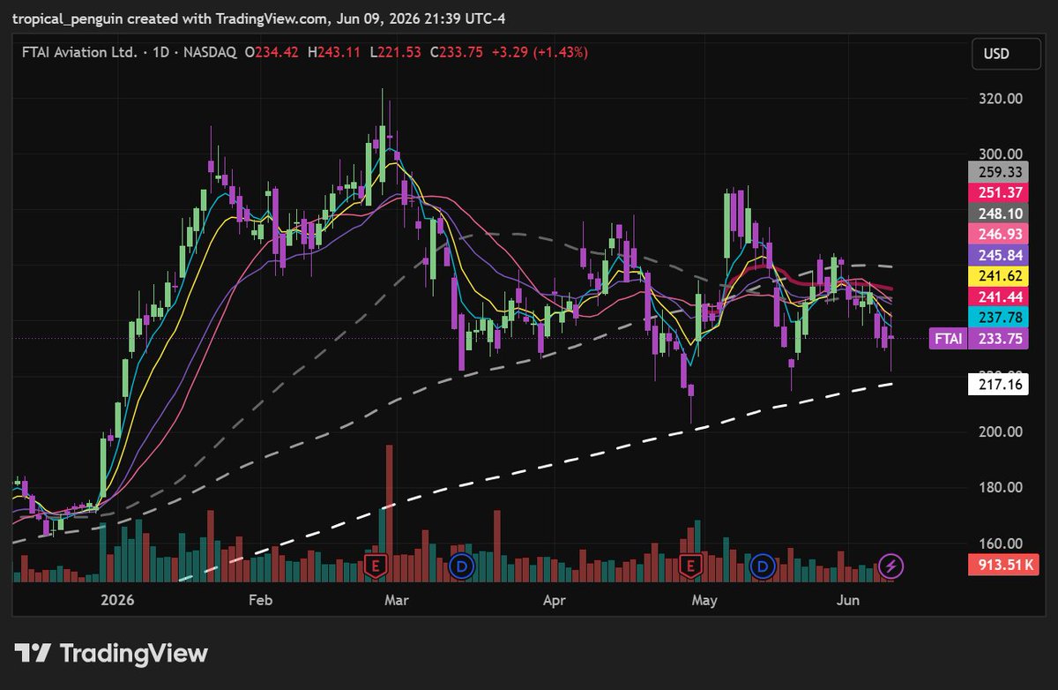Click the 2026 time axis label
The image size is (1058, 690).
pos(116,601)
